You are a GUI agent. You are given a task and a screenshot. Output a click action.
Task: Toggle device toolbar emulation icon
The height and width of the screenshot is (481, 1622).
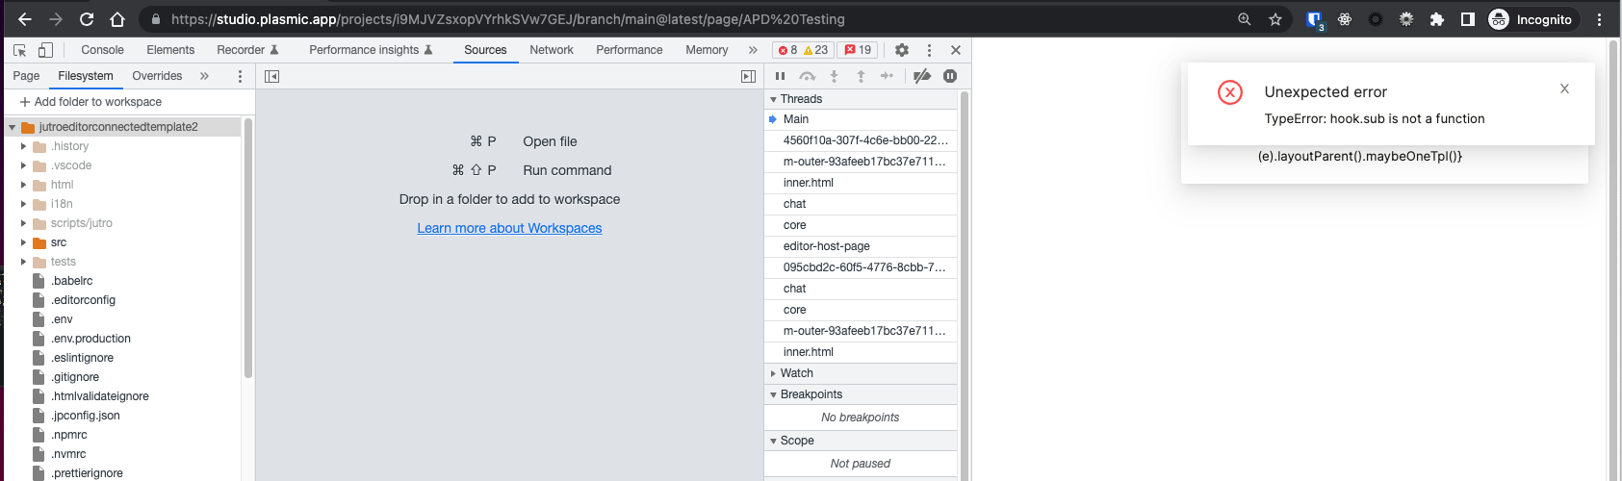[x=45, y=50]
